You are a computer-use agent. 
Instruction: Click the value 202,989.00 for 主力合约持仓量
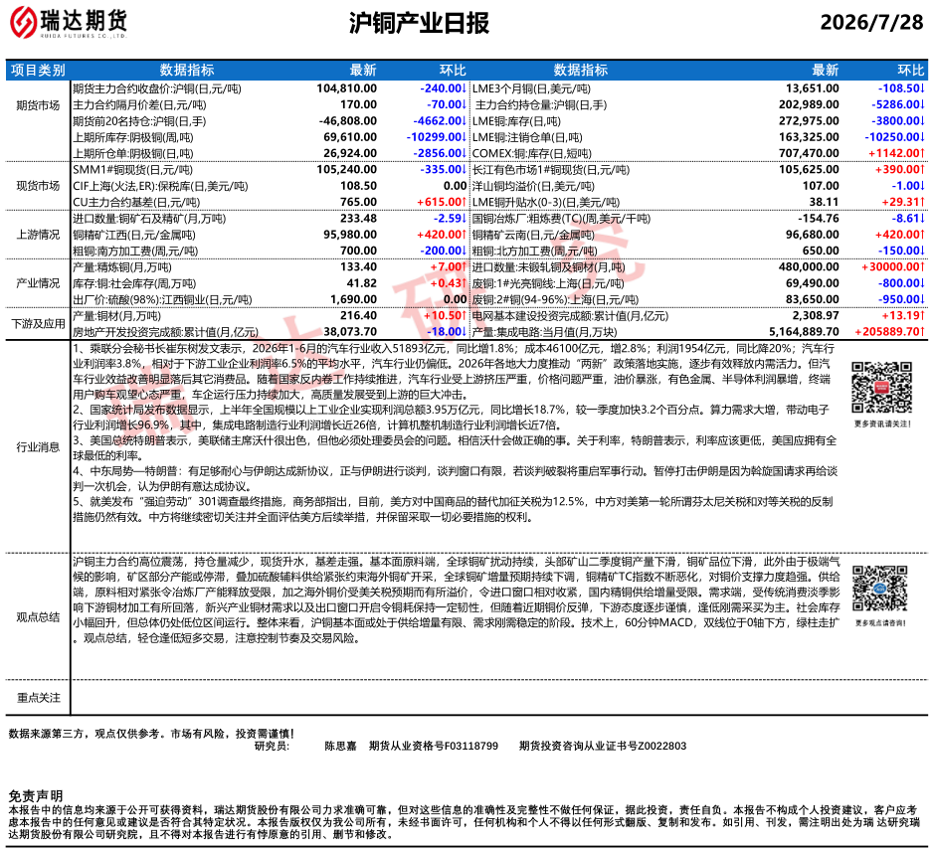click(809, 104)
